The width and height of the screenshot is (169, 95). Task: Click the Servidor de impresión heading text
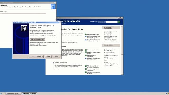[61, 63]
